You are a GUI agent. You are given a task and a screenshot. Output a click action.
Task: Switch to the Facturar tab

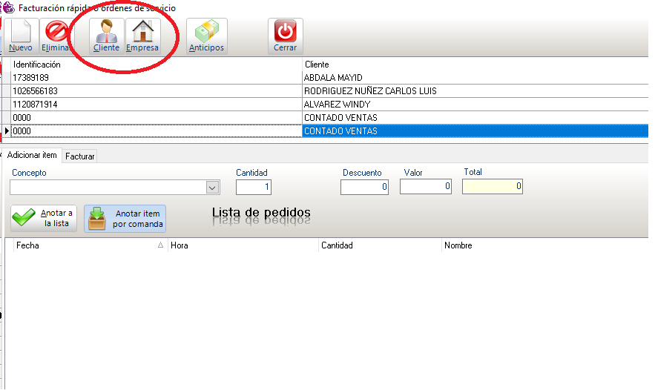pos(79,156)
